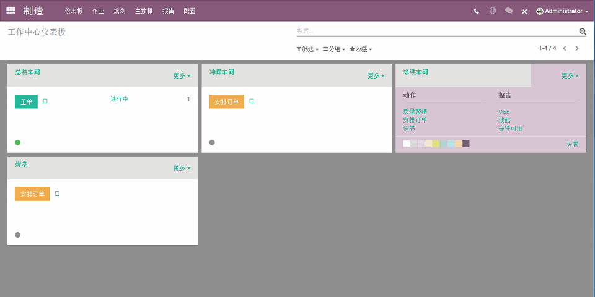Viewport: 595px width, 297px height.
Task: Open the 效能 report link
Action: click(x=505, y=120)
